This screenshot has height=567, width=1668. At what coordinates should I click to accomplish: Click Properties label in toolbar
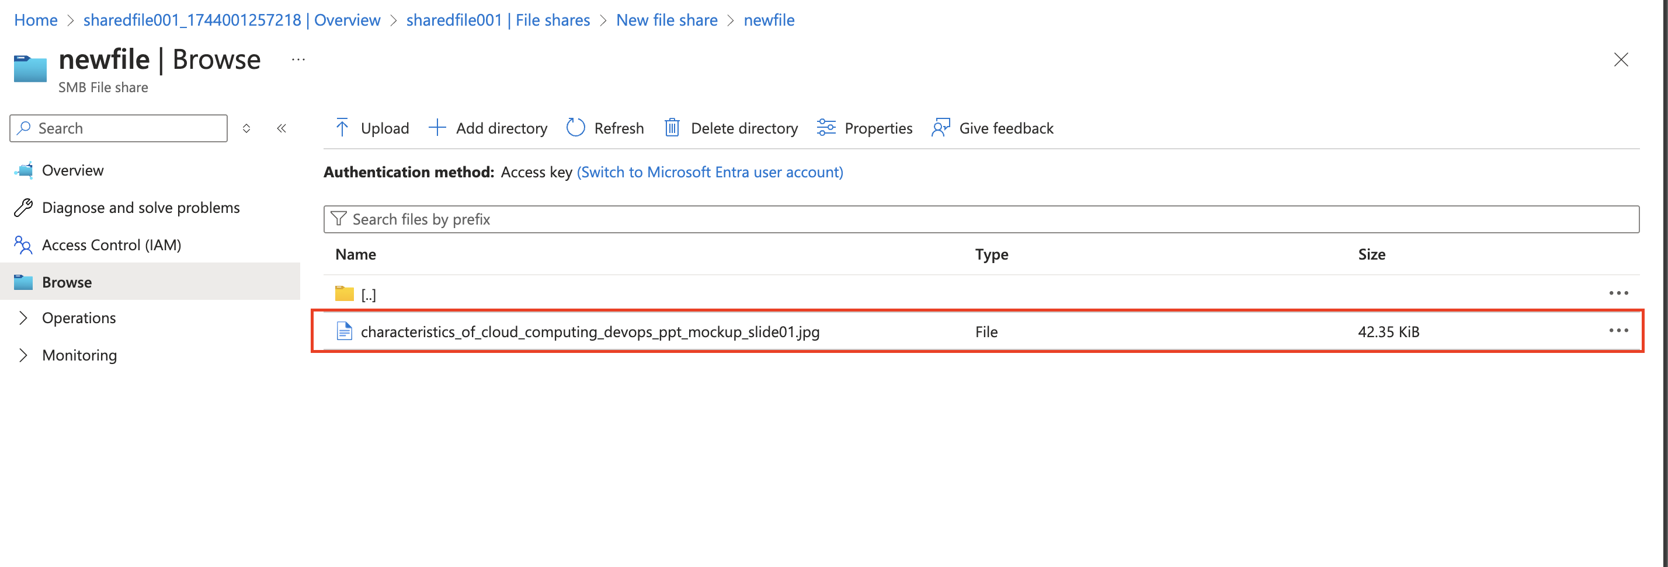pos(878,128)
